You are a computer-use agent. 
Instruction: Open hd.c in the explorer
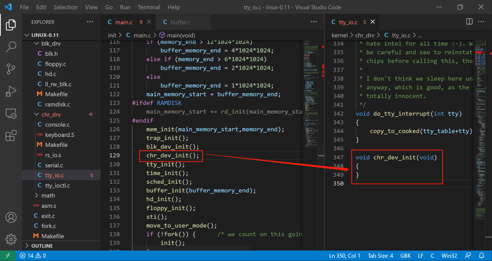[61, 74]
